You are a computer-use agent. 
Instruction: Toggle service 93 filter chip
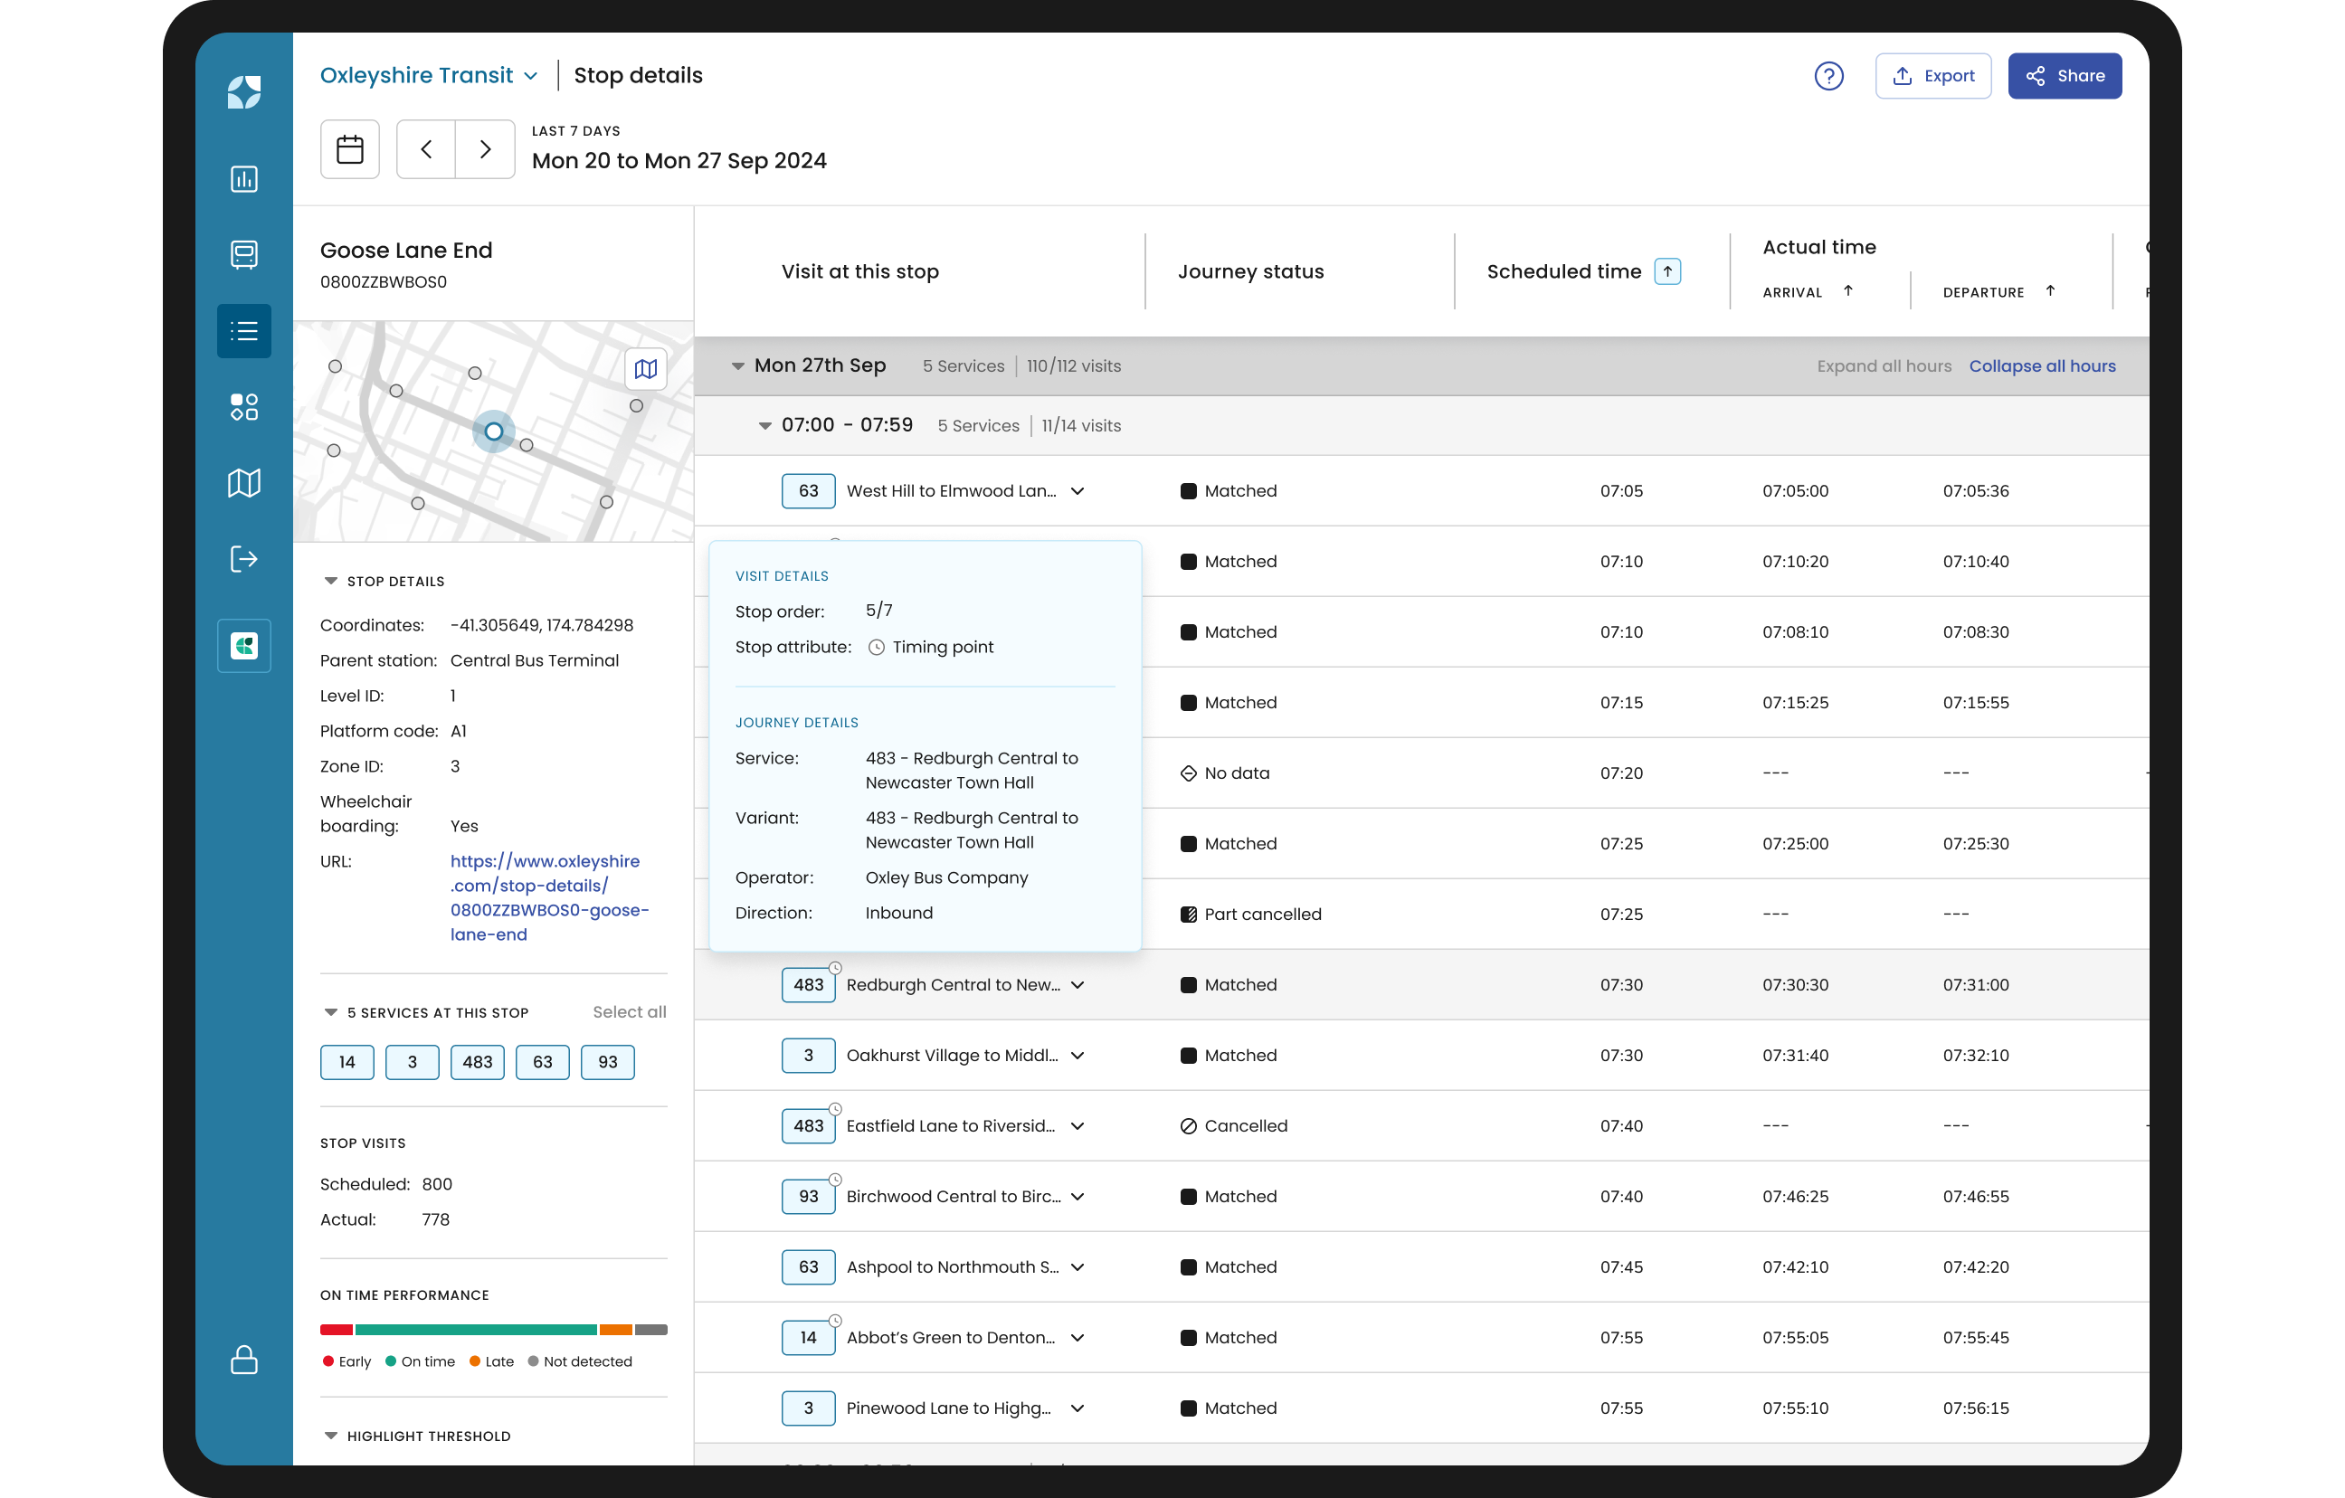click(608, 1062)
